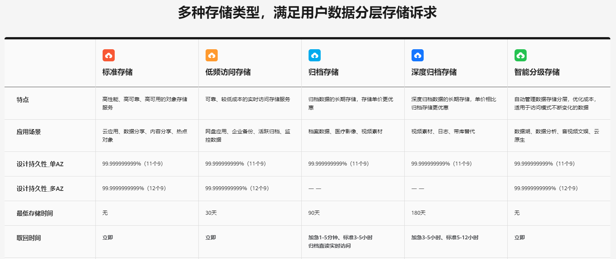Click the 设计持久性_多AZ row label
The image size is (616, 259).
(40, 189)
